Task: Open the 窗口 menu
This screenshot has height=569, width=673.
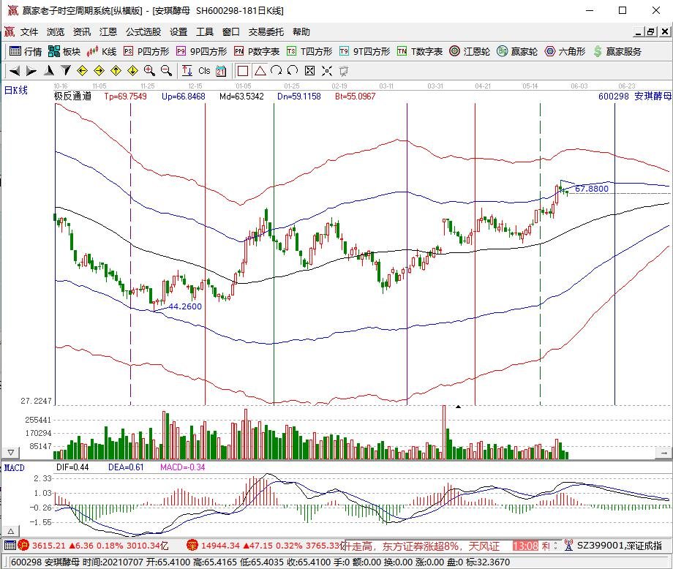Action: click(x=231, y=31)
